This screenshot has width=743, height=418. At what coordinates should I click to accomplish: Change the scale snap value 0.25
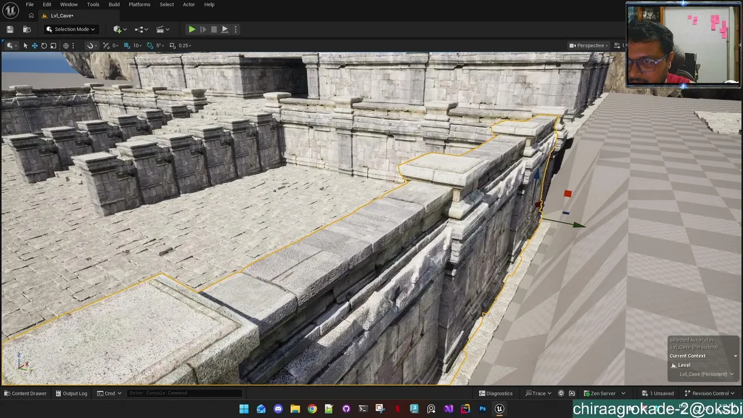click(185, 45)
